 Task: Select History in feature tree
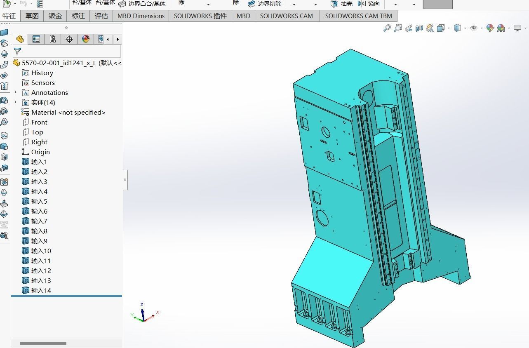coord(42,73)
